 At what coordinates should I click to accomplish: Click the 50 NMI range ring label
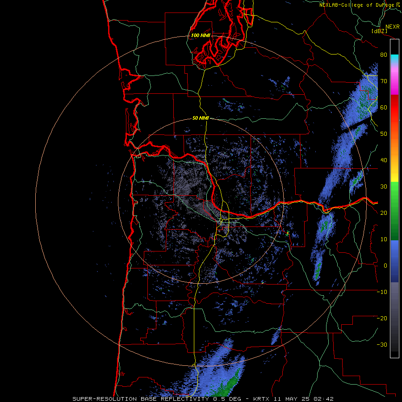tap(201, 118)
